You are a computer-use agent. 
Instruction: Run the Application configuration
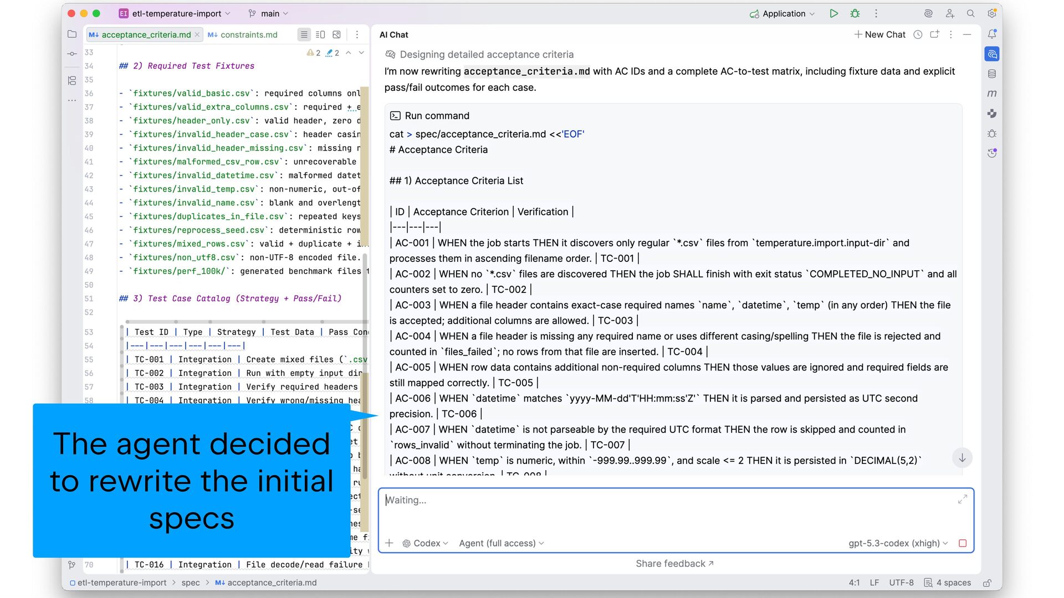(x=833, y=14)
